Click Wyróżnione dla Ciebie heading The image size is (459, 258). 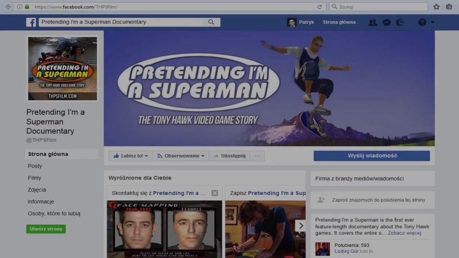tap(140, 178)
